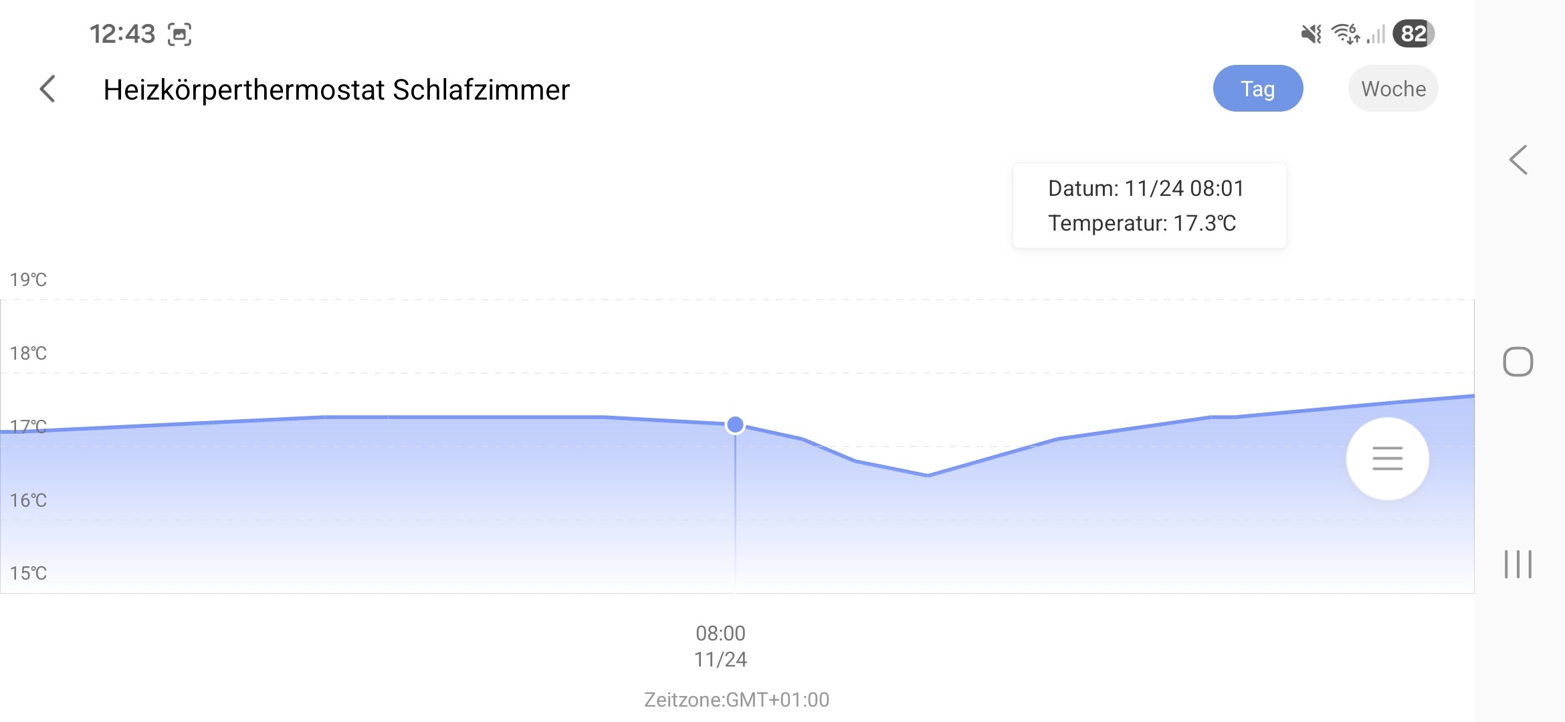The image size is (1565, 722).
Task: Switch to the Woche view
Action: [1393, 89]
